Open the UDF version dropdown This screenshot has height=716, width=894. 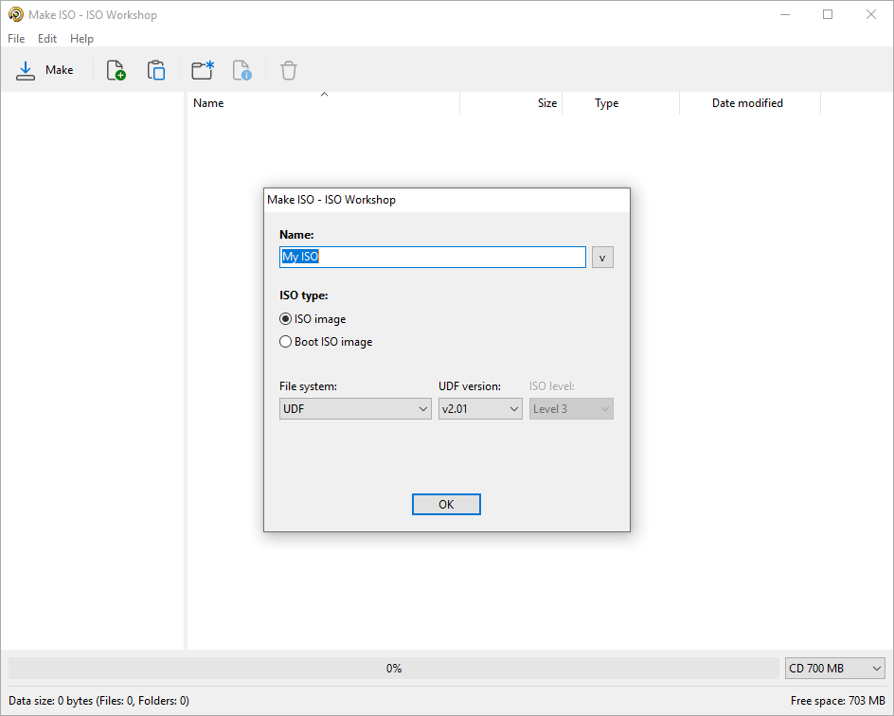[480, 408]
